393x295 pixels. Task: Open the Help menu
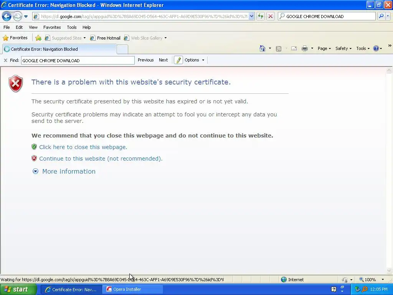(x=86, y=27)
